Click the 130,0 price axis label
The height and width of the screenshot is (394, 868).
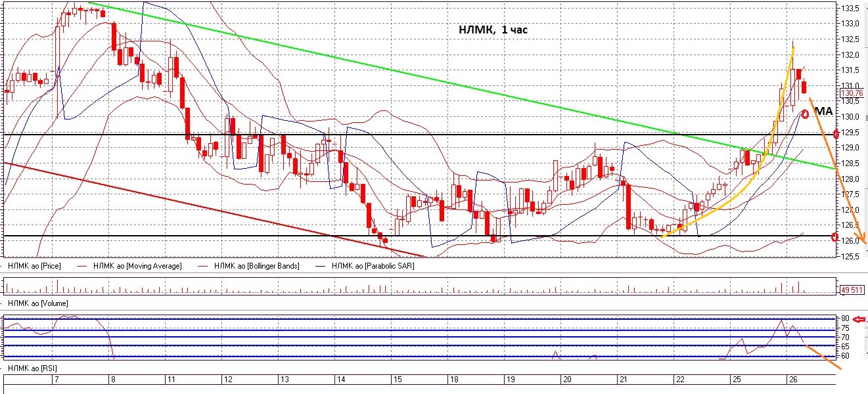[x=852, y=117]
